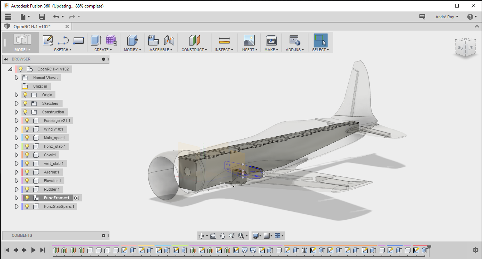Step timeline back one feature

[x=16, y=250]
